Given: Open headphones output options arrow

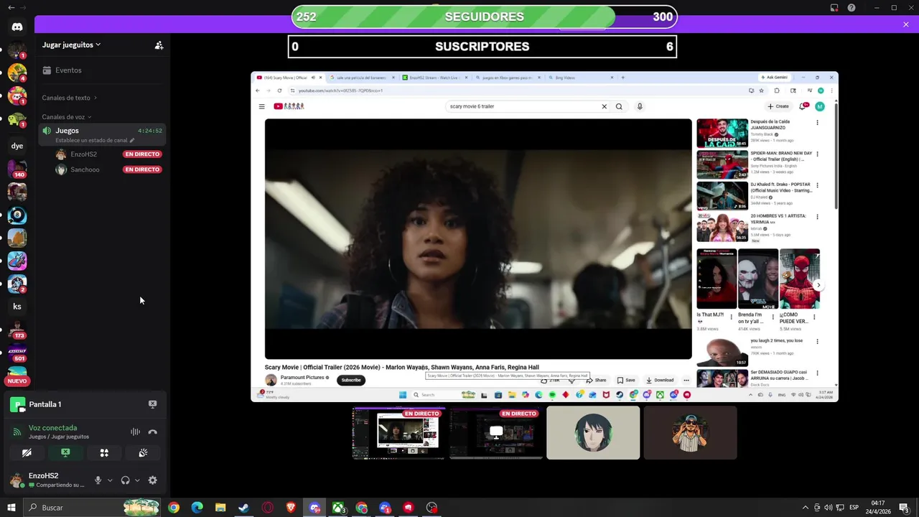Looking at the screenshot, I should [x=137, y=480].
